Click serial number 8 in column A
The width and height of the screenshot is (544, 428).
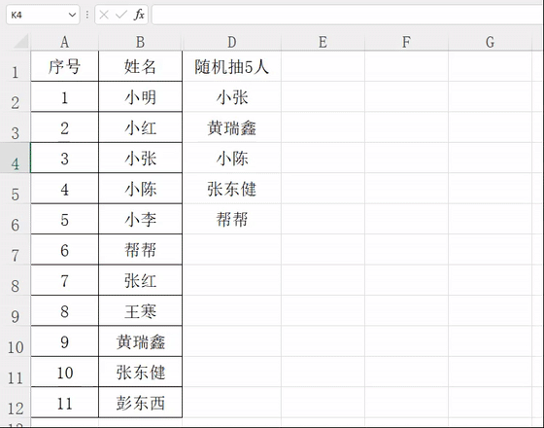(x=64, y=310)
